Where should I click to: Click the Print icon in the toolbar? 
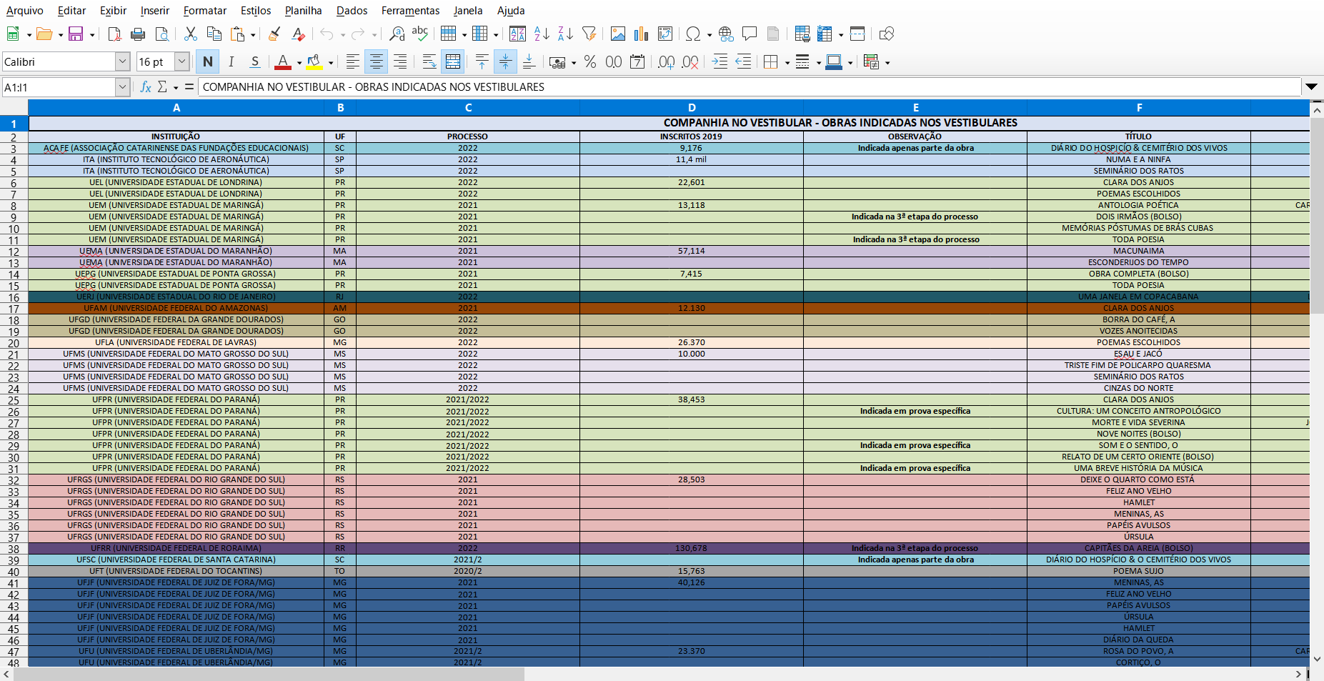pyautogui.click(x=138, y=34)
